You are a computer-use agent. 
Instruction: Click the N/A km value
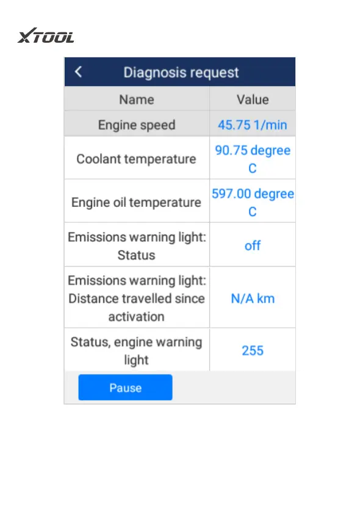(x=253, y=298)
